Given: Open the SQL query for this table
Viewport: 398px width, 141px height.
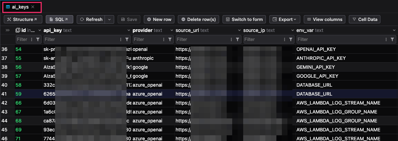Looking at the screenshot, I should 60,19.
